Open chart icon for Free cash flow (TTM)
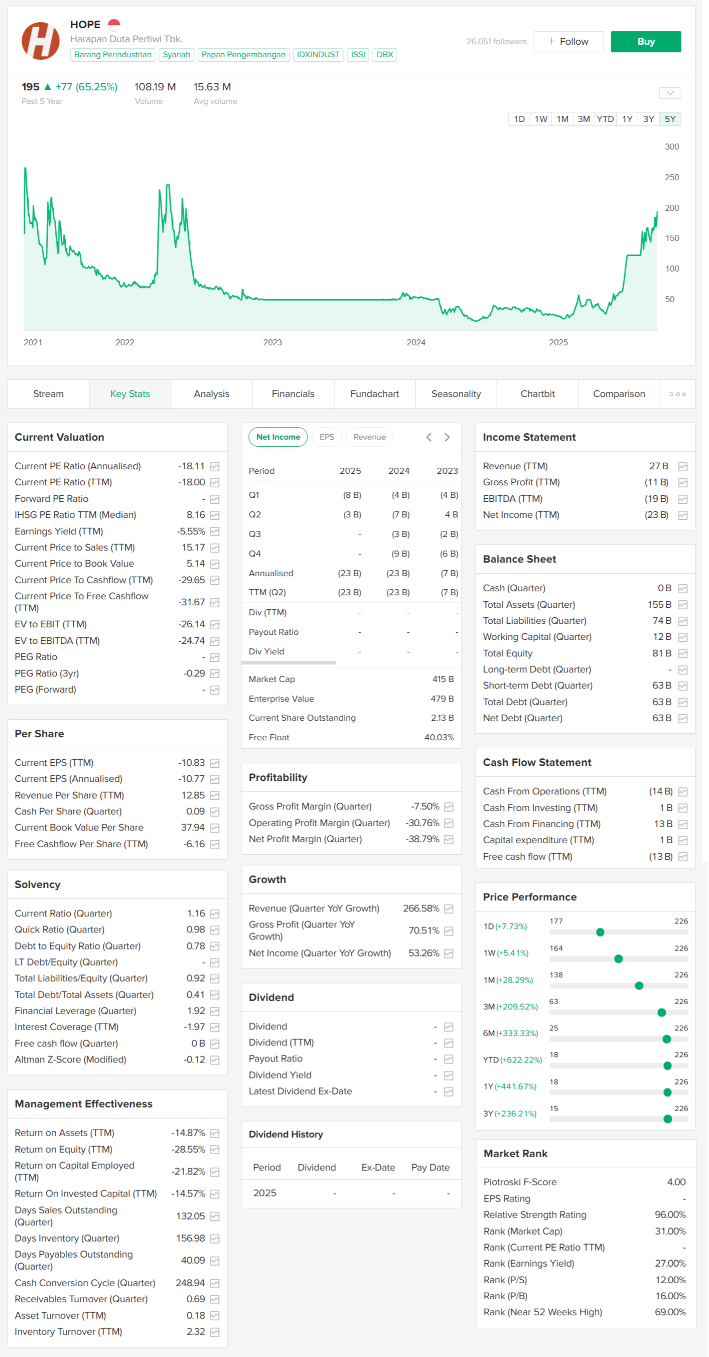 pos(683,857)
